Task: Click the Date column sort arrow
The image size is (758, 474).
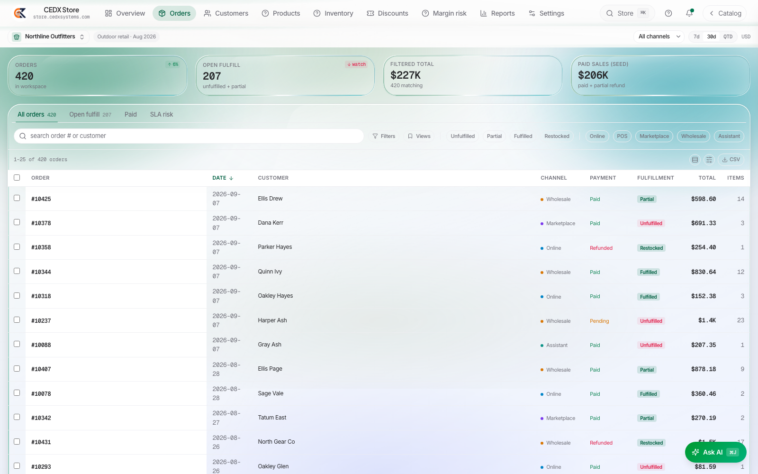Action: (x=231, y=178)
